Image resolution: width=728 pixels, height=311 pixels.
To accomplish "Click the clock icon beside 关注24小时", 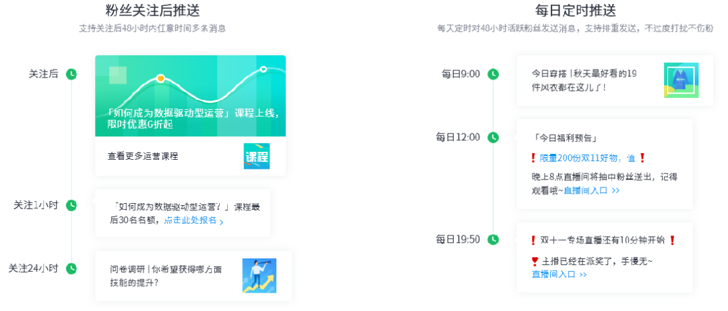I will [x=71, y=268].
